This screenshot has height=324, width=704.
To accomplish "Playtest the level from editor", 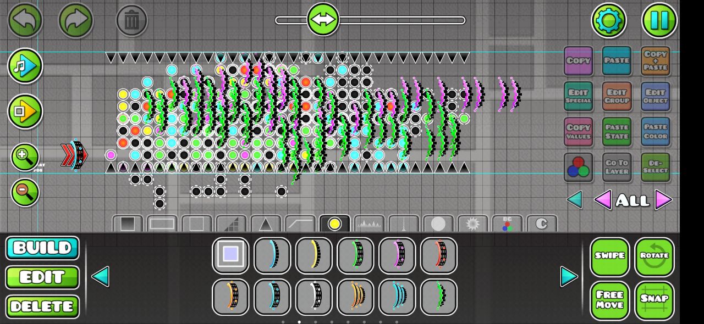I will coord(25,111).
